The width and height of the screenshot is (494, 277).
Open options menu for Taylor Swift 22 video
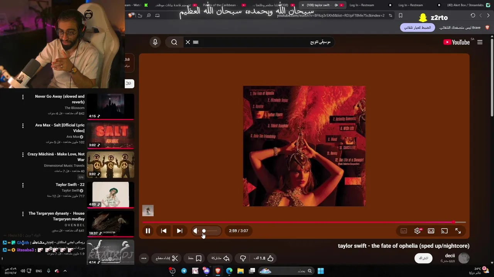click(23, 185)
